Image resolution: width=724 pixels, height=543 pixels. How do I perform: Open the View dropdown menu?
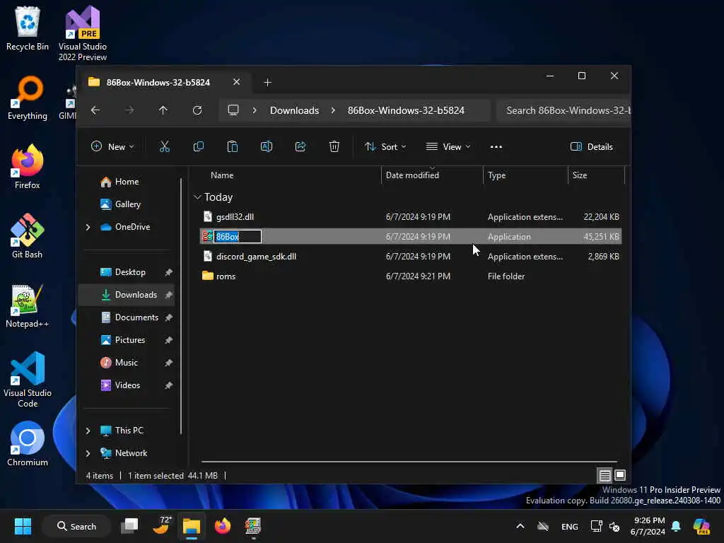448,147
